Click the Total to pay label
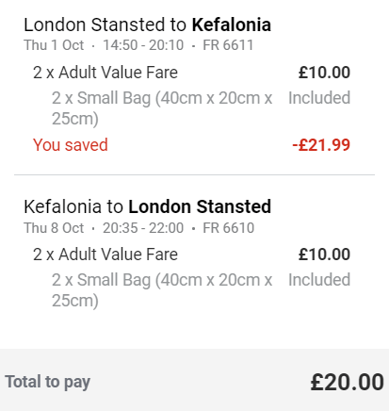Screen dimensions: 389x411 point(48,382)
